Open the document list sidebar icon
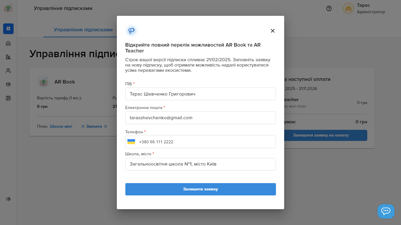Image resolution: width=401 pixels, height=225 pixels. 8,98
